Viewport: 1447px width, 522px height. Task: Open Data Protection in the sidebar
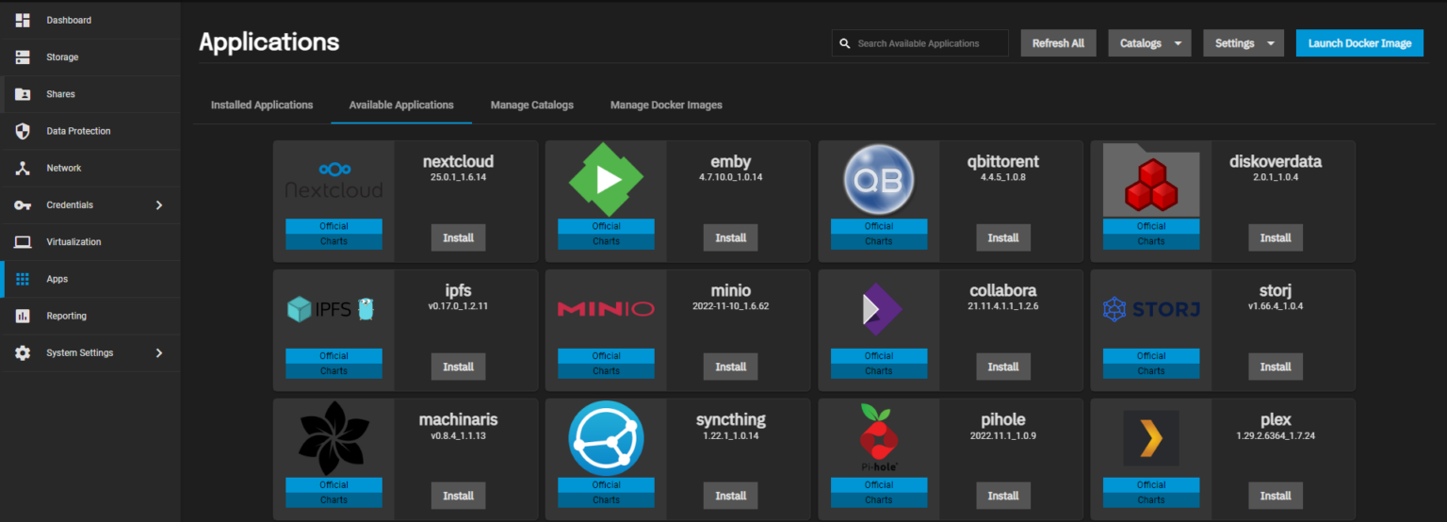[89, 131]
